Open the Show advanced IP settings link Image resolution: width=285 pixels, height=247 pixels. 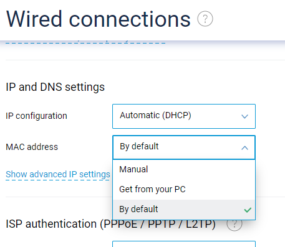tap(58, 174)
